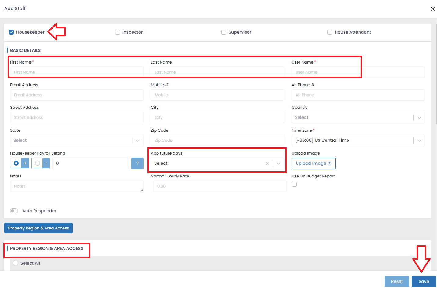The height and width of the screenshot is (289, 437).
Task: Click the Normal Hourly Rate field
Action: [x=220, y=186]
